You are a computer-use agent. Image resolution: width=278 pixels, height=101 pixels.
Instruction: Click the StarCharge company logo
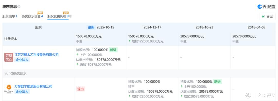9,89
